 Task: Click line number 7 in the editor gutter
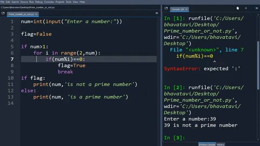click(x=12, y=59)
